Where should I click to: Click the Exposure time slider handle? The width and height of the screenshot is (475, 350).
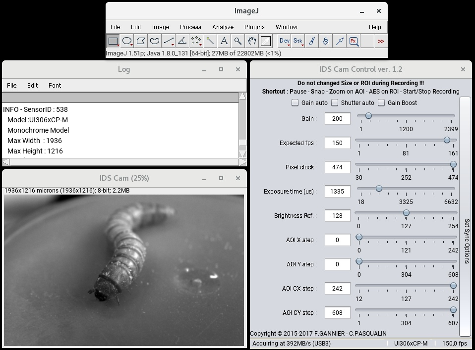[x=379, y=189]
